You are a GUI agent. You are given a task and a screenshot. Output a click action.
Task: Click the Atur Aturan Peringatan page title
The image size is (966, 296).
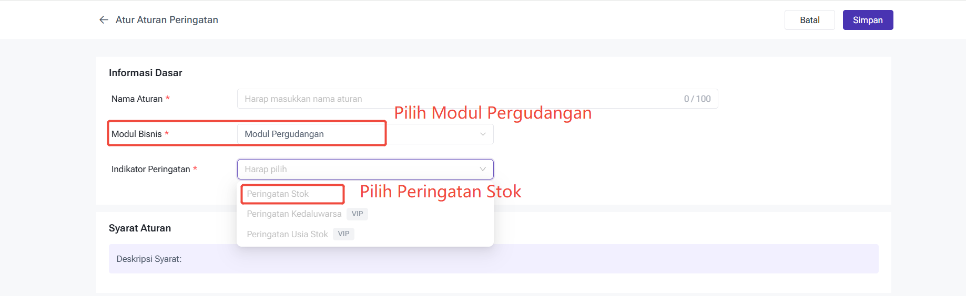(167, 20)
